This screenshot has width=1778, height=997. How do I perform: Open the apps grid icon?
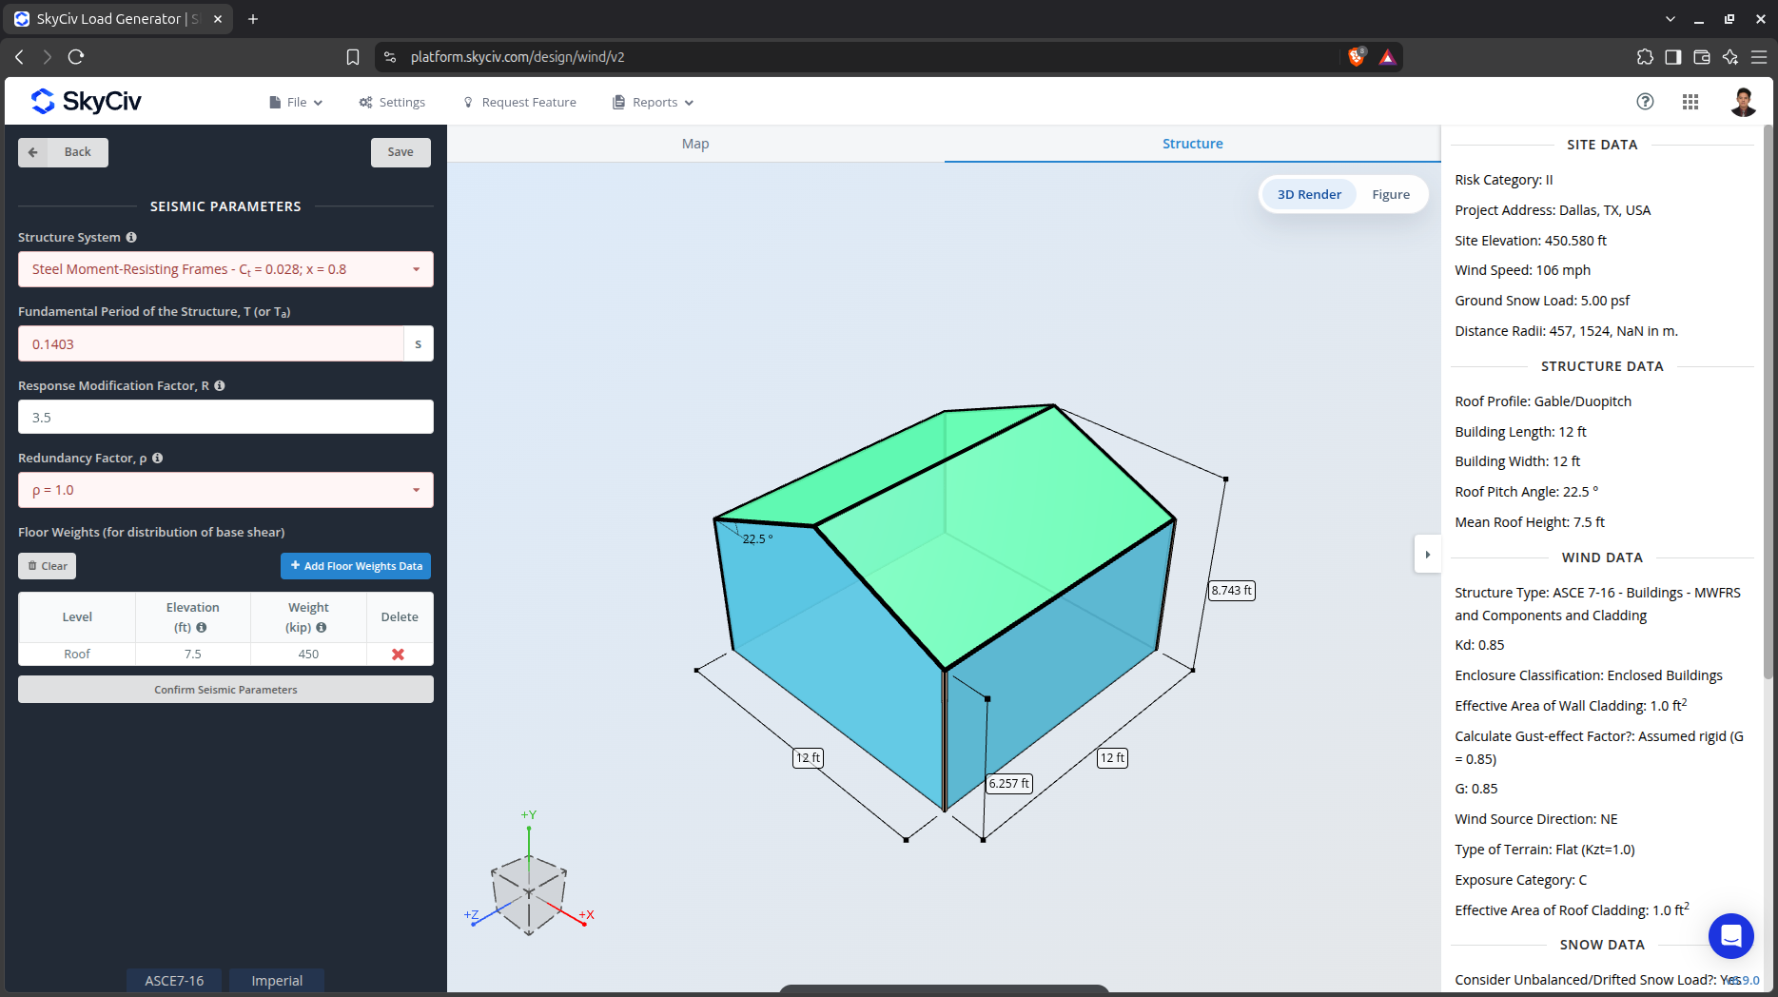tap(1690, 102)
